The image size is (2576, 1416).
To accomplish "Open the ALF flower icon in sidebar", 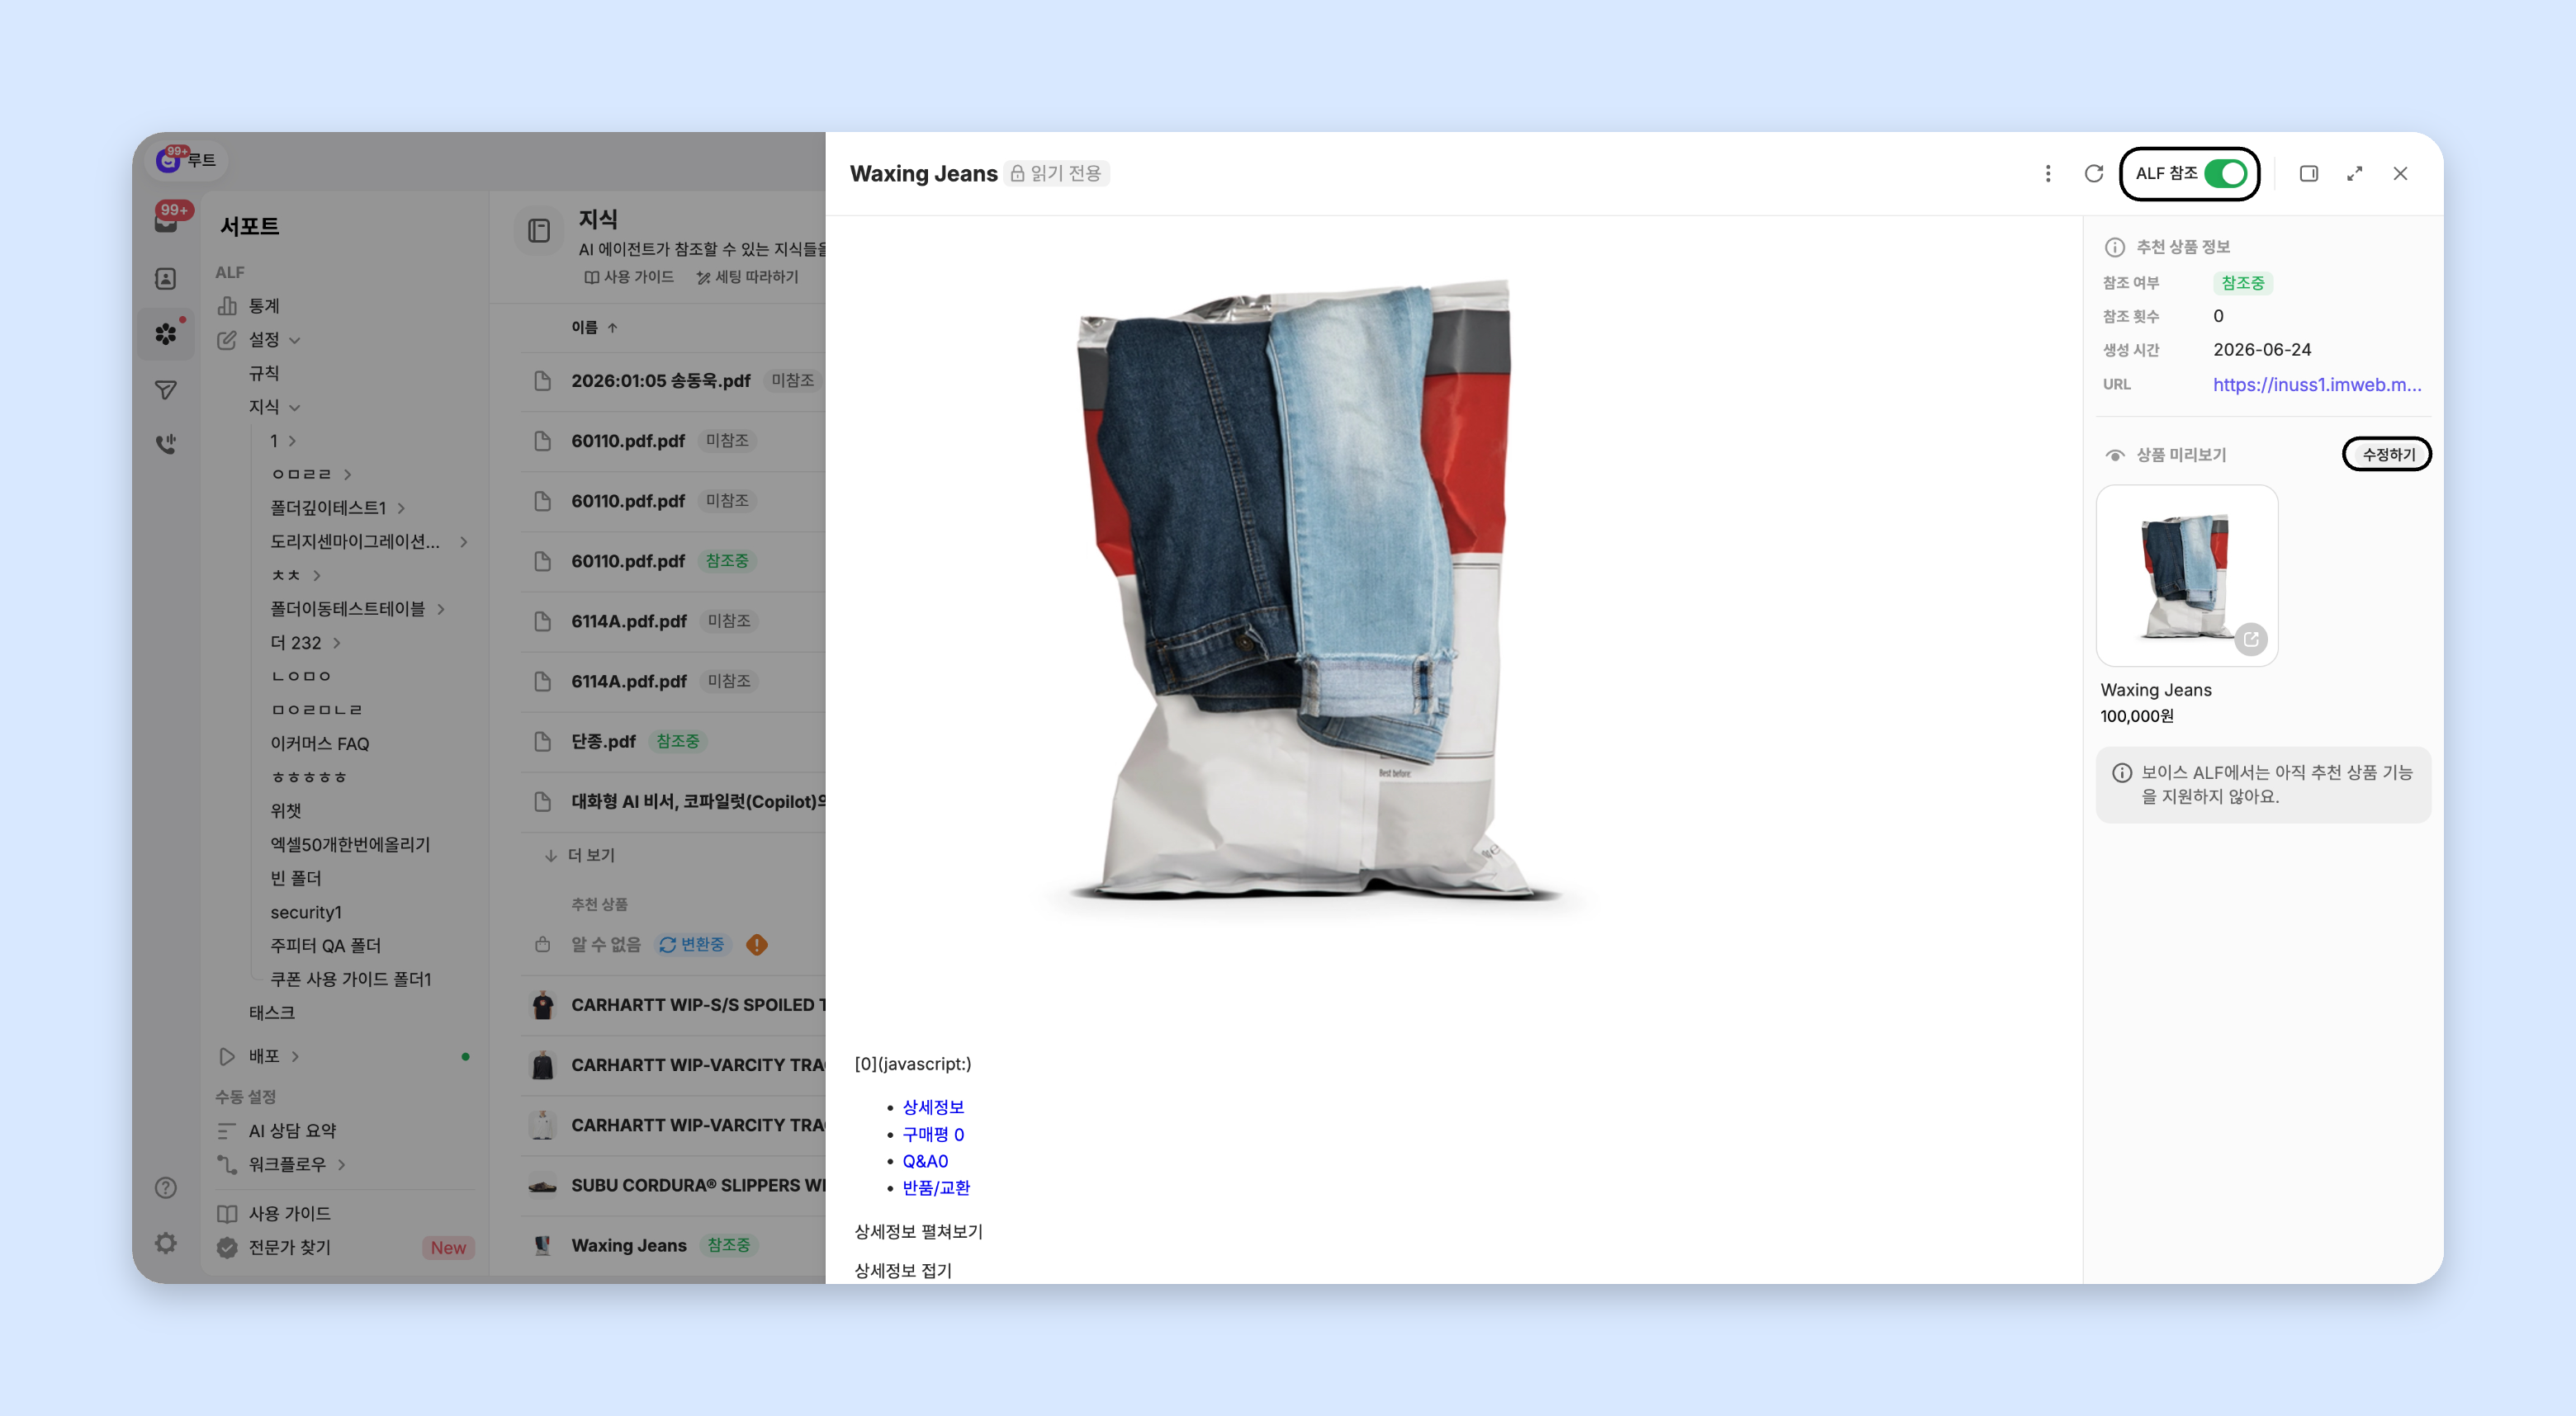I will tap(166, 333).
